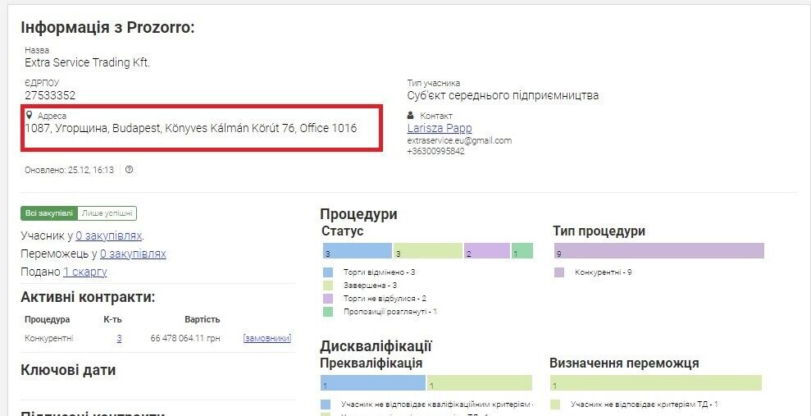Click legend swatch for Торги не відбулися - 2
Screen dimensions: 811x416
click(x=328, y=299)
